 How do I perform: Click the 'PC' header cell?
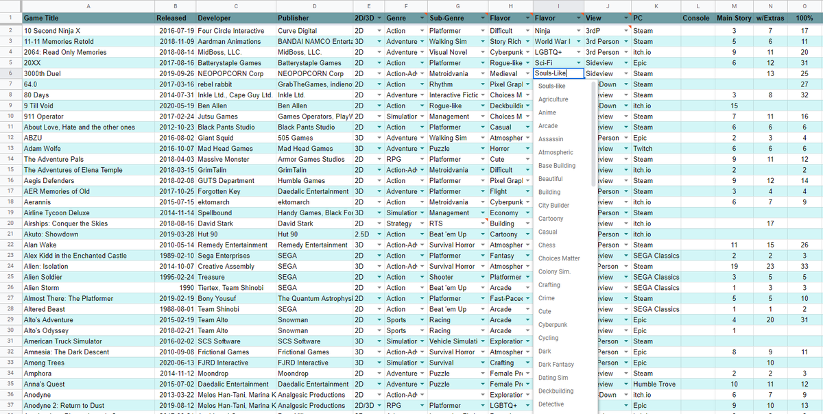pos(655,18)
